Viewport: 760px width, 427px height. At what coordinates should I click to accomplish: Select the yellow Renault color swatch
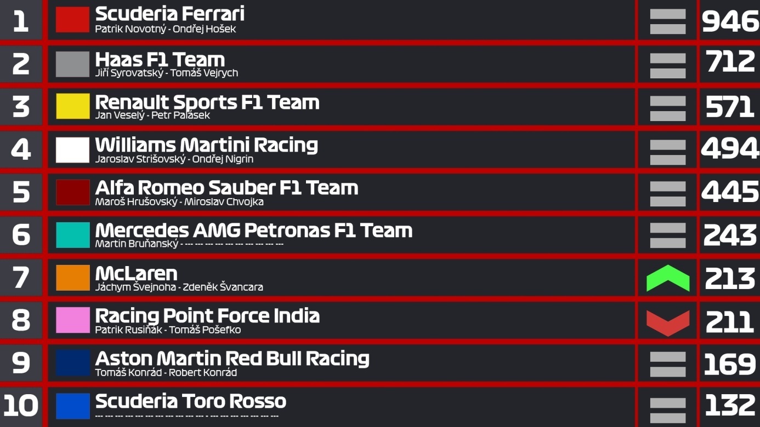[72, 106]
